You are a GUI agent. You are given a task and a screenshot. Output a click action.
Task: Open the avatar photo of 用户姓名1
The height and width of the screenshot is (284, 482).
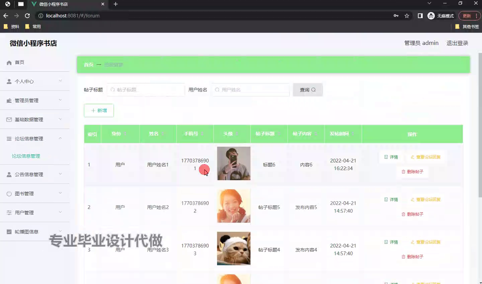click(x=234, y=163)
